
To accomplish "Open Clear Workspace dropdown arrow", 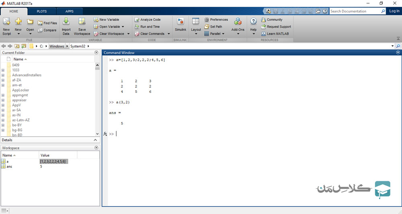I will 129,34.
